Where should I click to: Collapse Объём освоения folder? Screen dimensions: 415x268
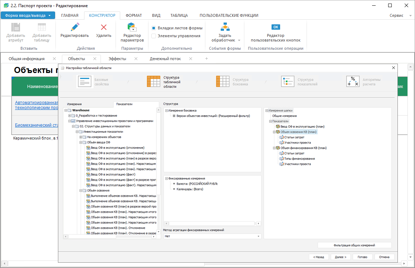tap(81, 190)
